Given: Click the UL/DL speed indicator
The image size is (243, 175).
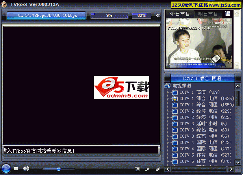Looking at the screenshot, I should pyautogui.click(x=46, y=15).
